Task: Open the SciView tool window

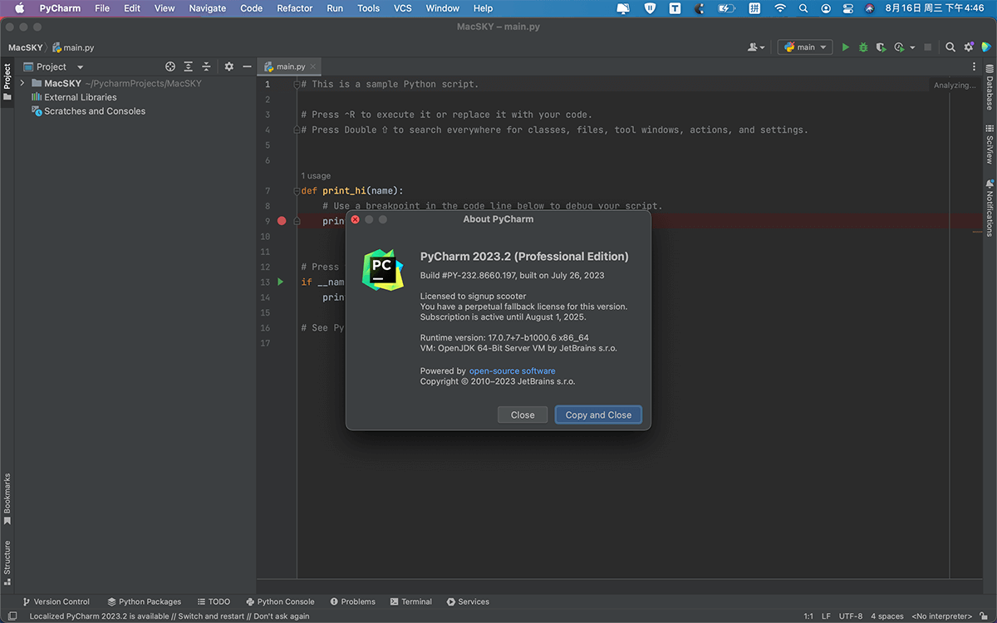Action: [x=990, y=143]
